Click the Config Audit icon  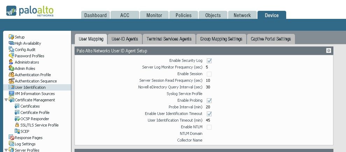(12, 50)
